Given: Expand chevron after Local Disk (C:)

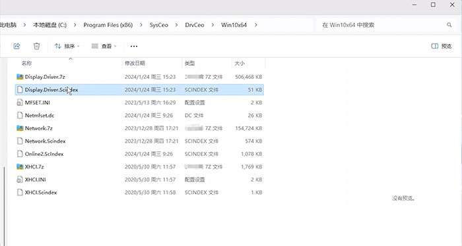Looking at the screenshot, I should tap(75, 25).
